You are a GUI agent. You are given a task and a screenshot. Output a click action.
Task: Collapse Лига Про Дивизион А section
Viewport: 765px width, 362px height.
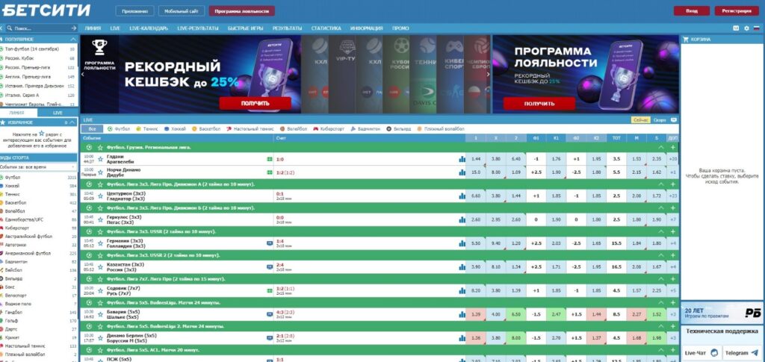[661, 184]
